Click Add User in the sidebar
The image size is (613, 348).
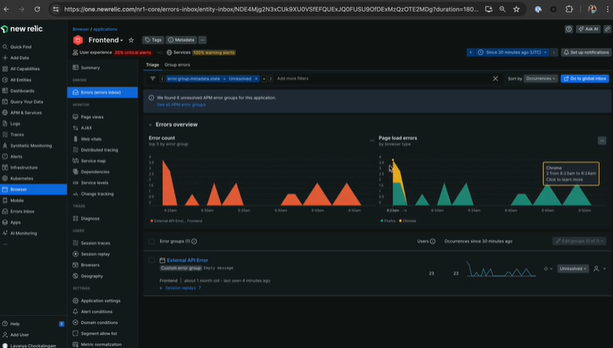click(x=19, y=335)
